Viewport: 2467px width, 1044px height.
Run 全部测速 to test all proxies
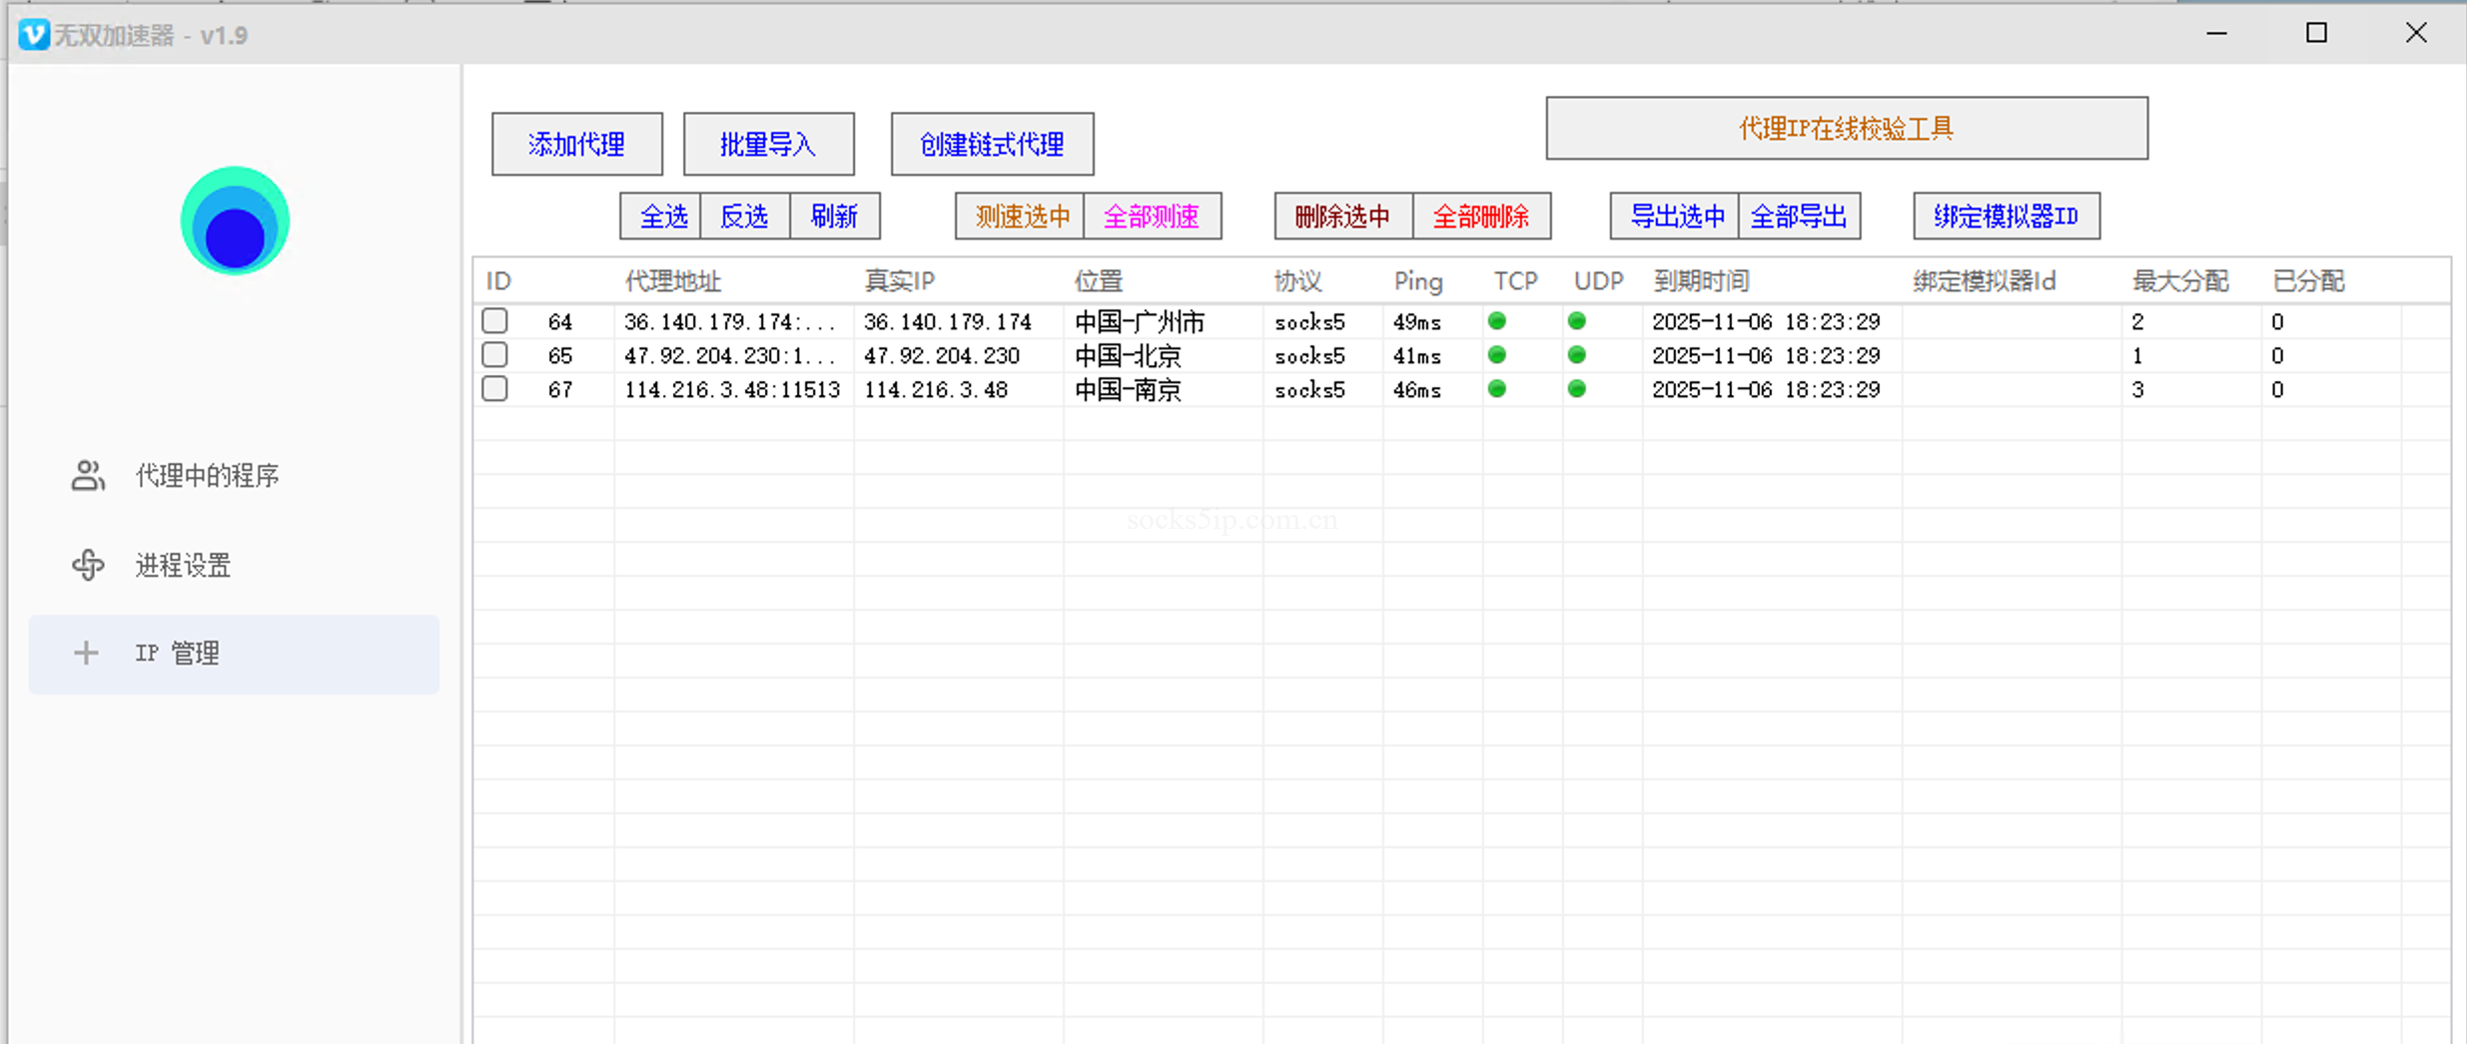[1153, 216]
